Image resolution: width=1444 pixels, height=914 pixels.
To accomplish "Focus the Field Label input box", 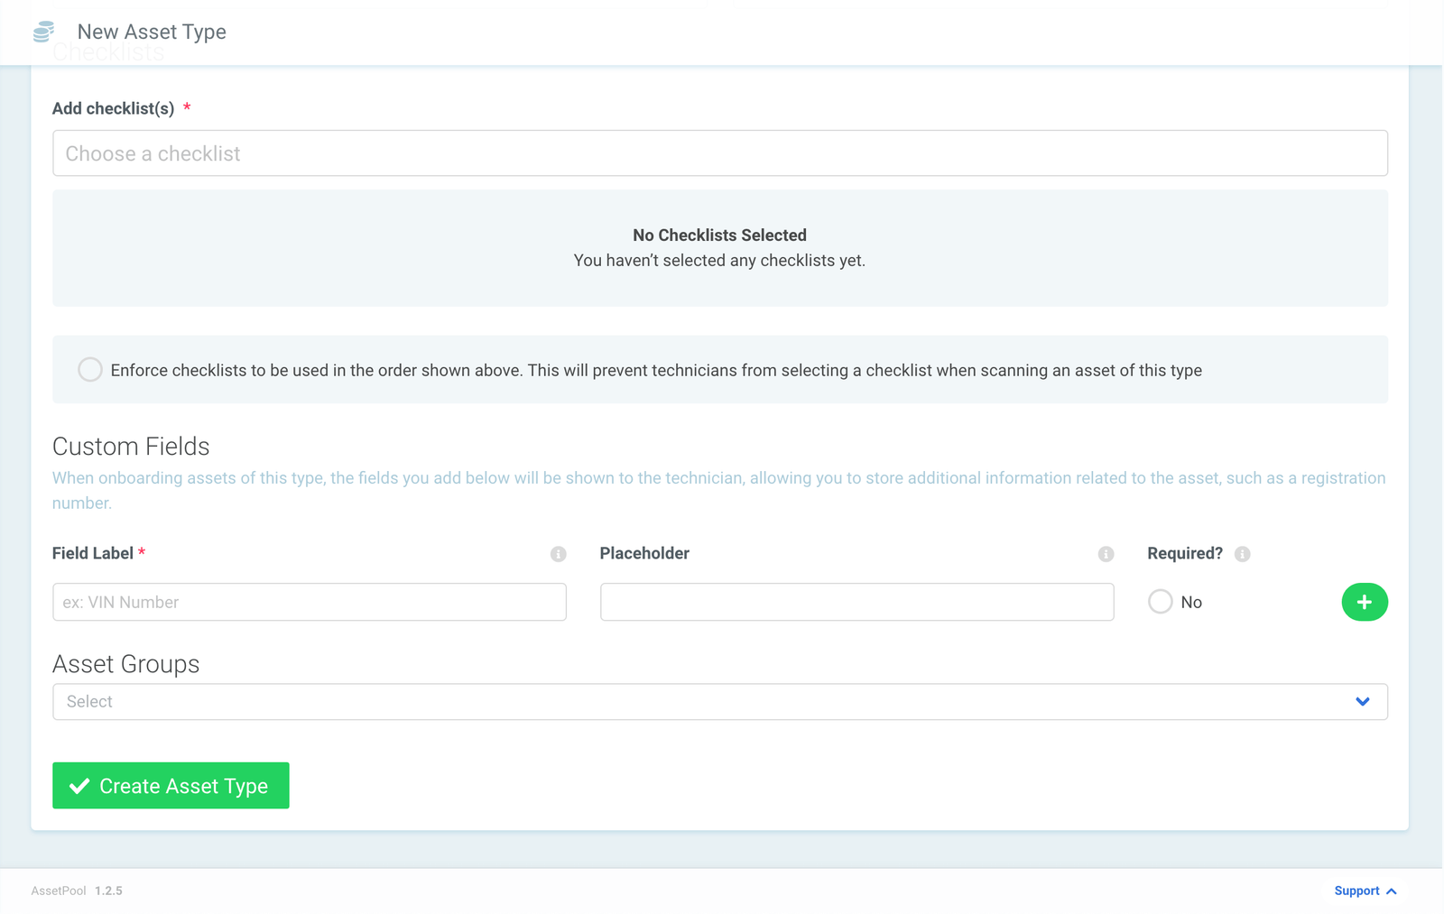I will pyautogui.click(x=310, y=602).
